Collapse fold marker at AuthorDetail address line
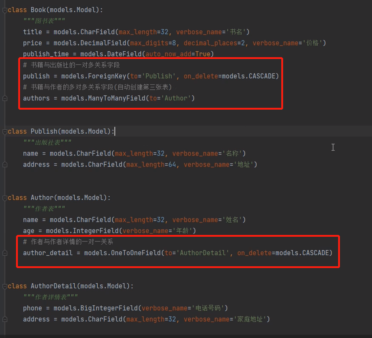Image resolution: width=372 pixels, height=338 pixels. [5, 319]
